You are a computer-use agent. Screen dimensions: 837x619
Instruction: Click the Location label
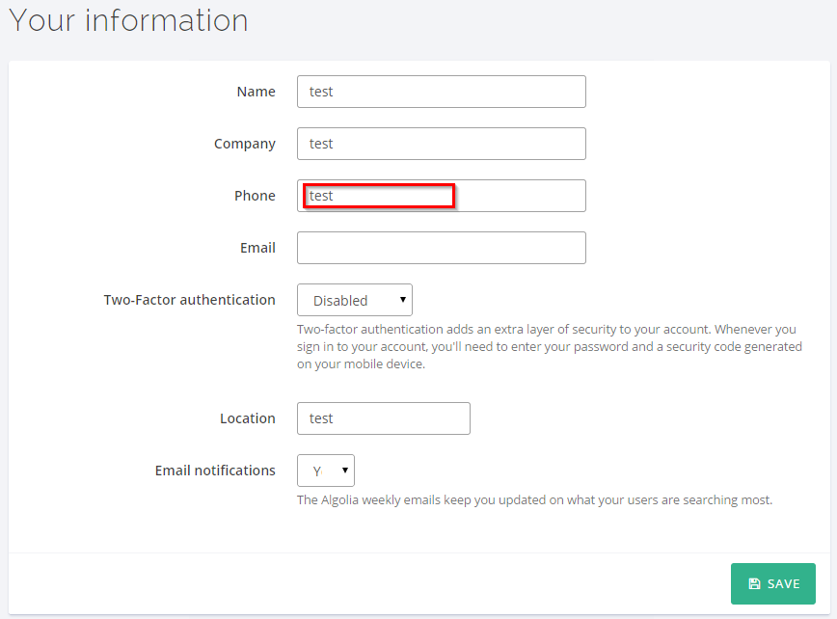pyautogui.click(x=248, y=418)
